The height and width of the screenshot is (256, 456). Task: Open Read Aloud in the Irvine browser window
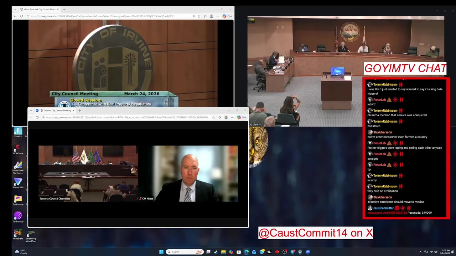click(194, 16)
